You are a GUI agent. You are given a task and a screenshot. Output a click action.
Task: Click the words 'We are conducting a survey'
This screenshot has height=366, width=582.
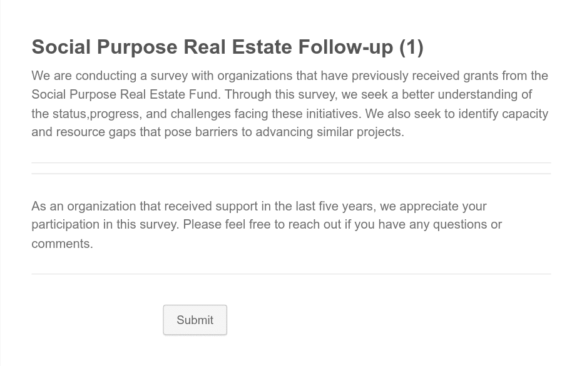110,76
